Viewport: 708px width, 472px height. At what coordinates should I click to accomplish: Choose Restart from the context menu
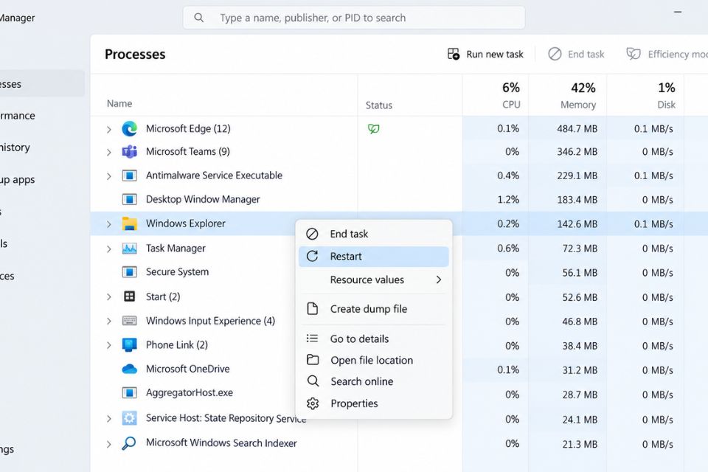click(x=374, y=257)
